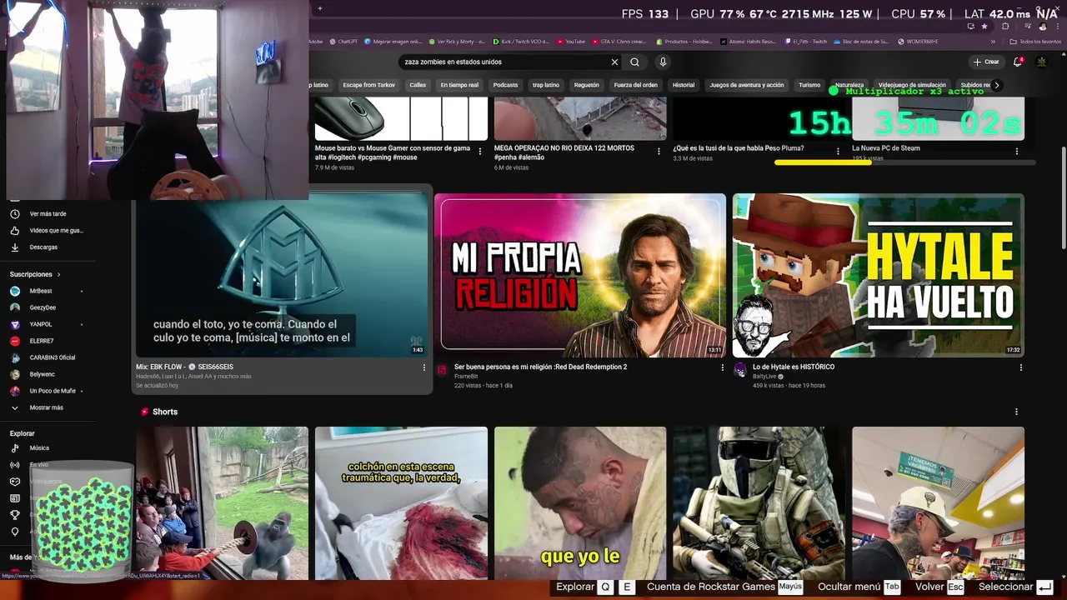Viewport: 1067px width, 600px height.
Task: Open options menu for MEGA OPERAÇÃO video
Action: pyautogui.click(x=659, y=152)
